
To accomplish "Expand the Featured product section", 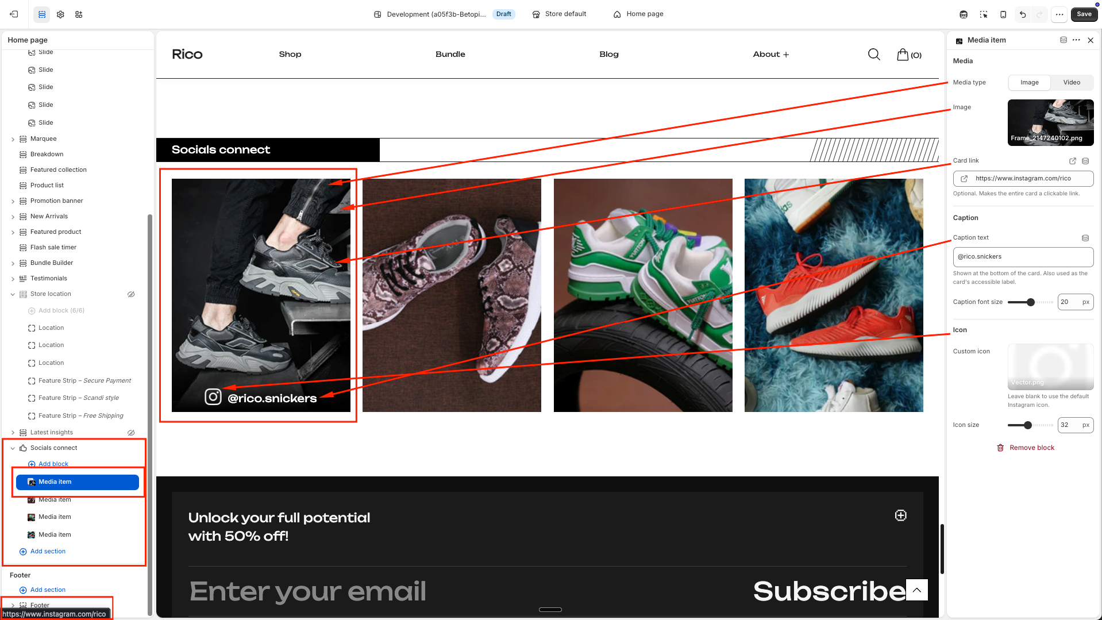I will point(13,232).
